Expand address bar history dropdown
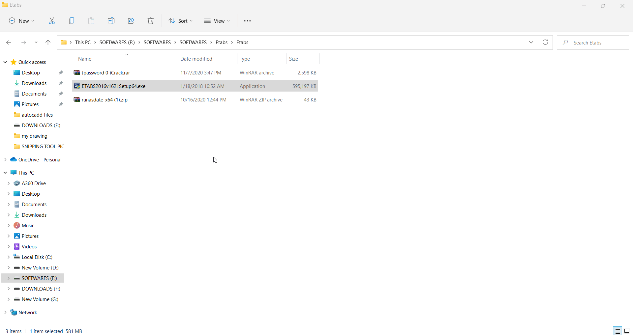The image size is (633, 335). (x=531, y=42)
